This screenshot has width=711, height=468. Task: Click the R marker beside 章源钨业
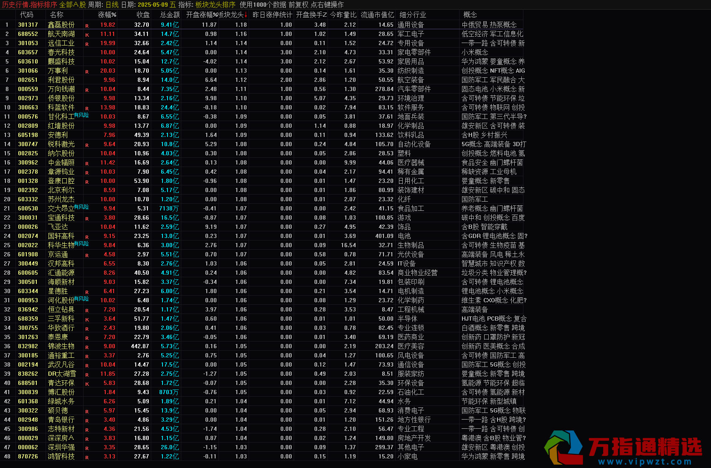point(87,173)
